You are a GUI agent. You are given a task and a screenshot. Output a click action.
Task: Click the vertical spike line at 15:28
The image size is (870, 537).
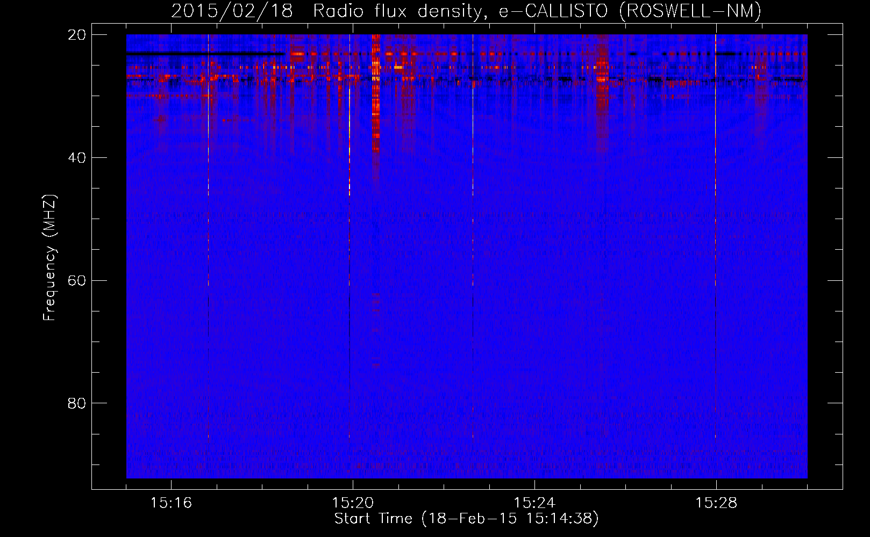(716, 236)
